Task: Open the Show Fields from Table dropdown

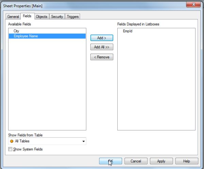Action: (47, 141)
